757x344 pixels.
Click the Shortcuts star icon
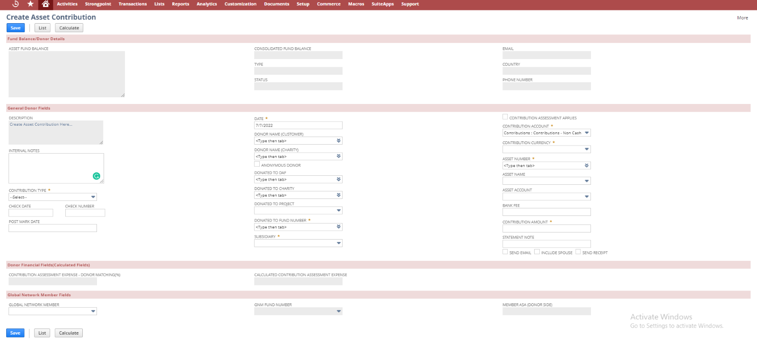(30, 4)
